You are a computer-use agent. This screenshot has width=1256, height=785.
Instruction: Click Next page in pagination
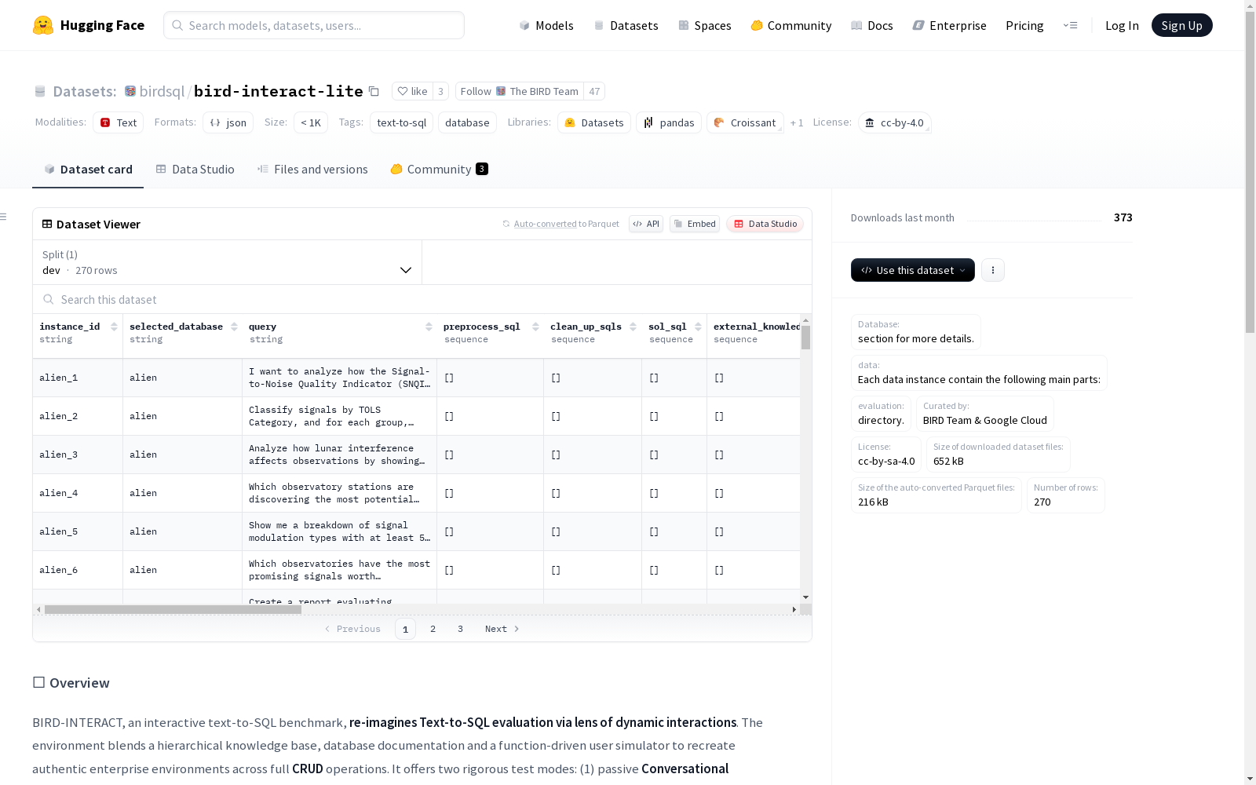(502, 629)
